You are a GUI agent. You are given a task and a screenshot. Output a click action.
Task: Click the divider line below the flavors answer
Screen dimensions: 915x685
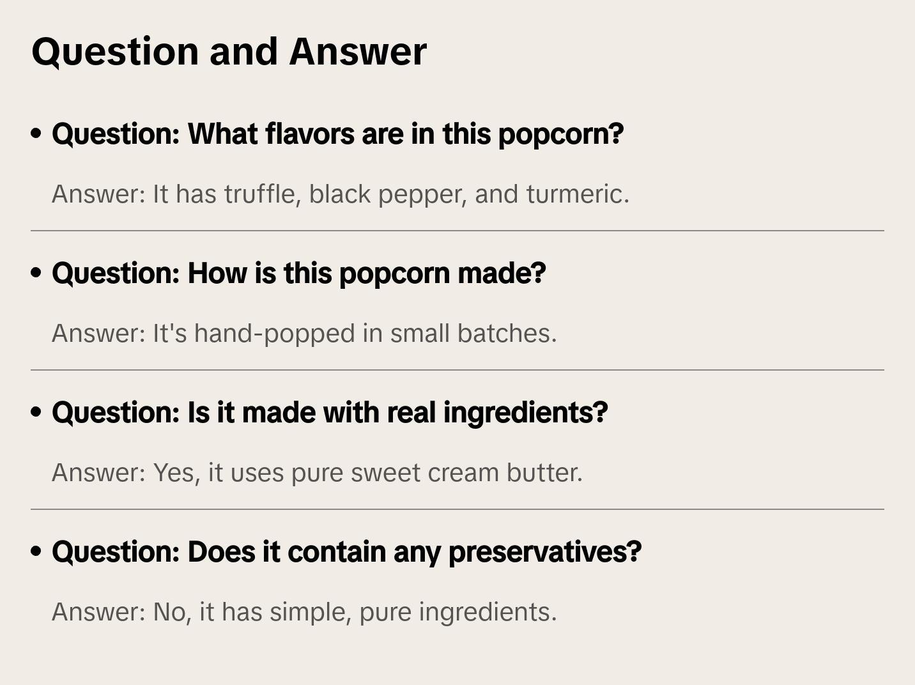pyautogui.click(x=457, y=231)
